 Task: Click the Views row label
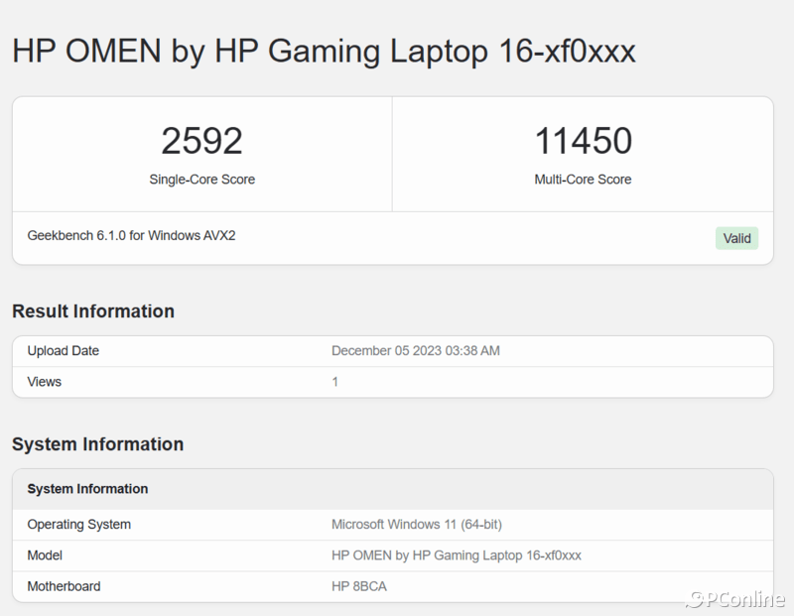(x=45, y=382)
